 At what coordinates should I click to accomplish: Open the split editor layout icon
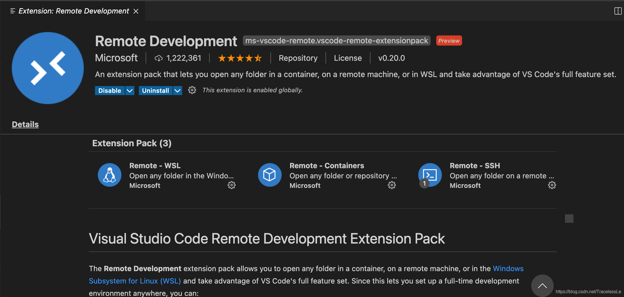click(x=618, y=11)
